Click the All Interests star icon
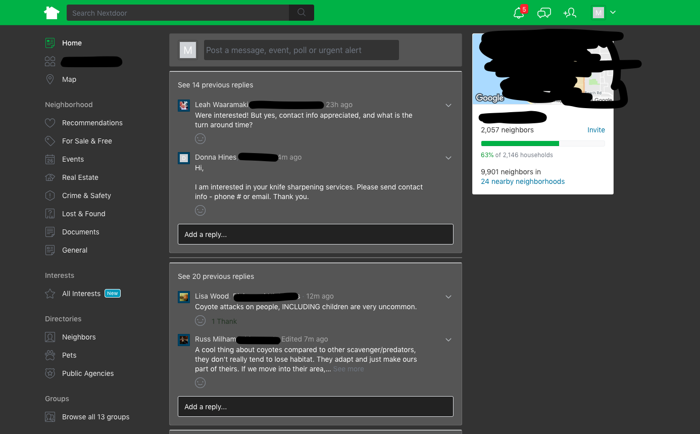The image size is (700, 434). click(x=50, y=294)
